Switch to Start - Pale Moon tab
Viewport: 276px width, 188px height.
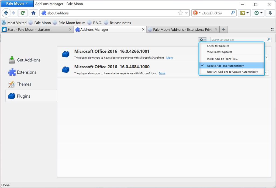click(37, 30)
